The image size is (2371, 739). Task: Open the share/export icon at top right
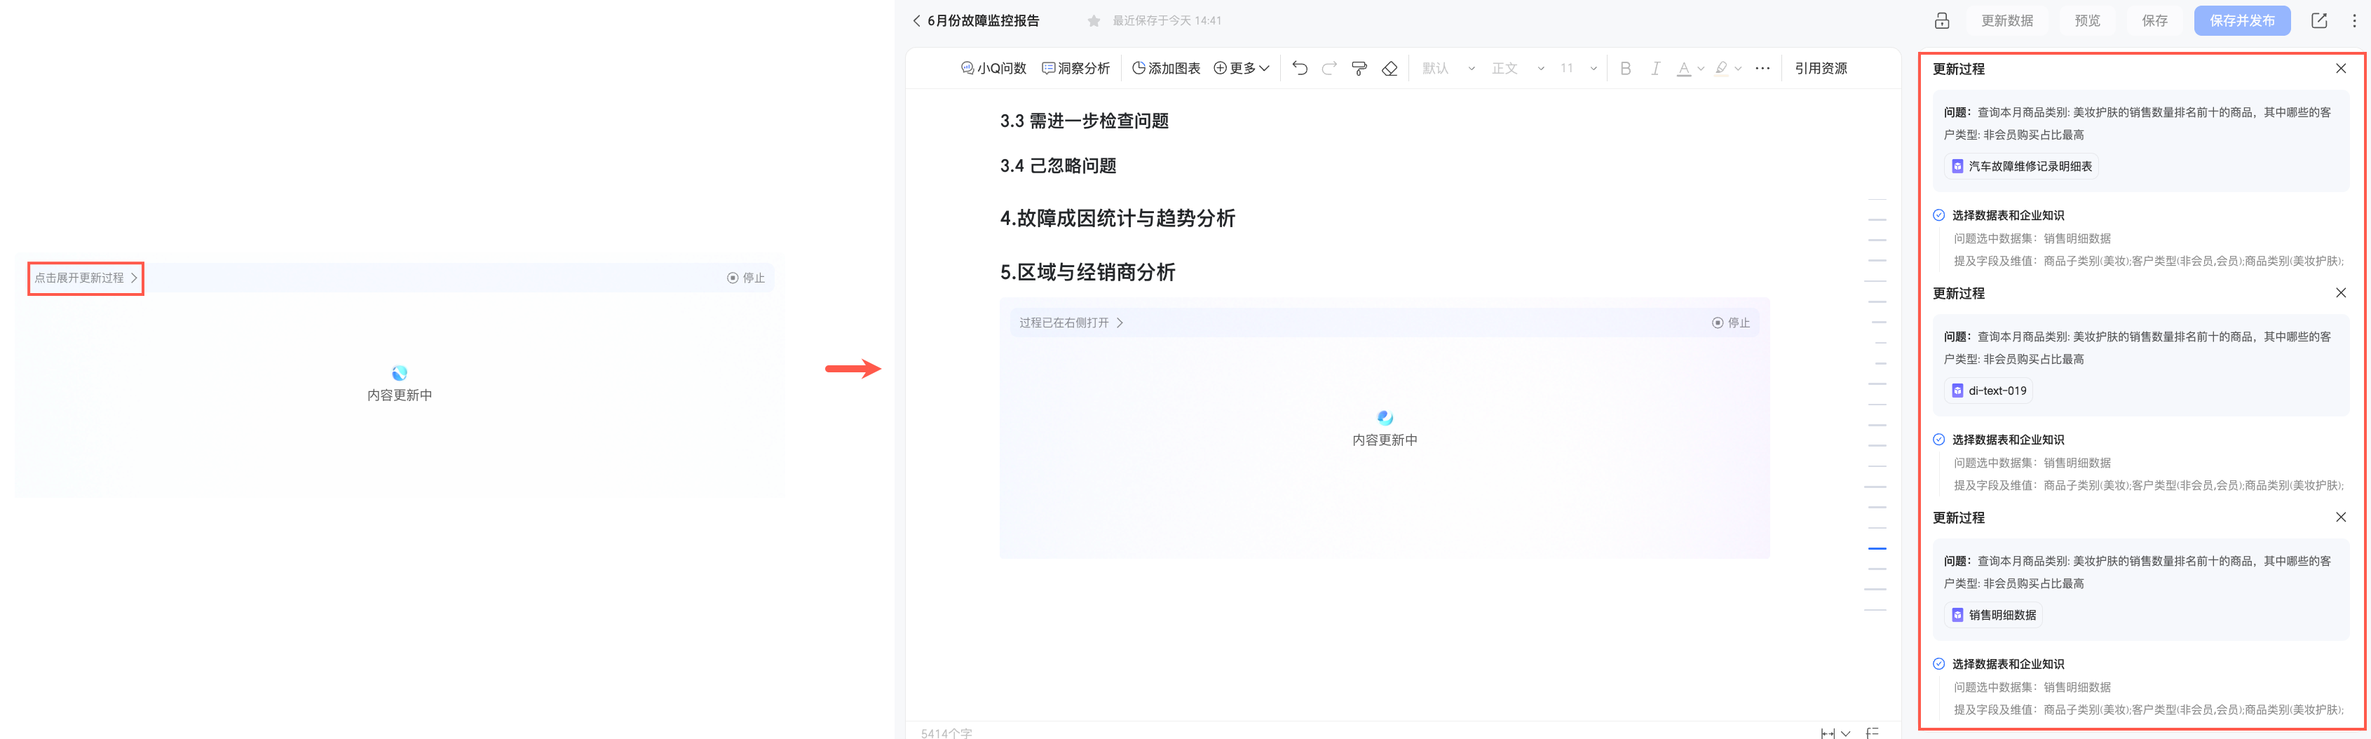click(2318, 20)
